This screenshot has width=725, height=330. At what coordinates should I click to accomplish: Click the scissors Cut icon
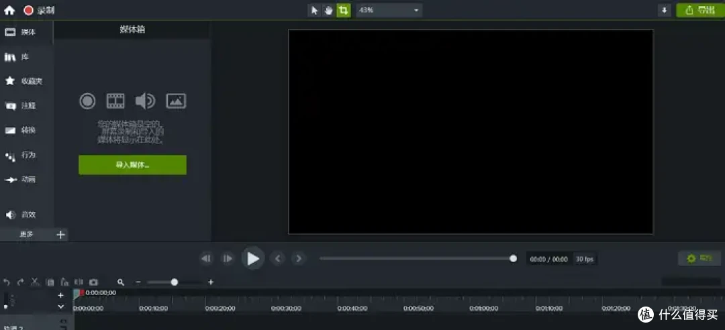(x=35, y=282)
